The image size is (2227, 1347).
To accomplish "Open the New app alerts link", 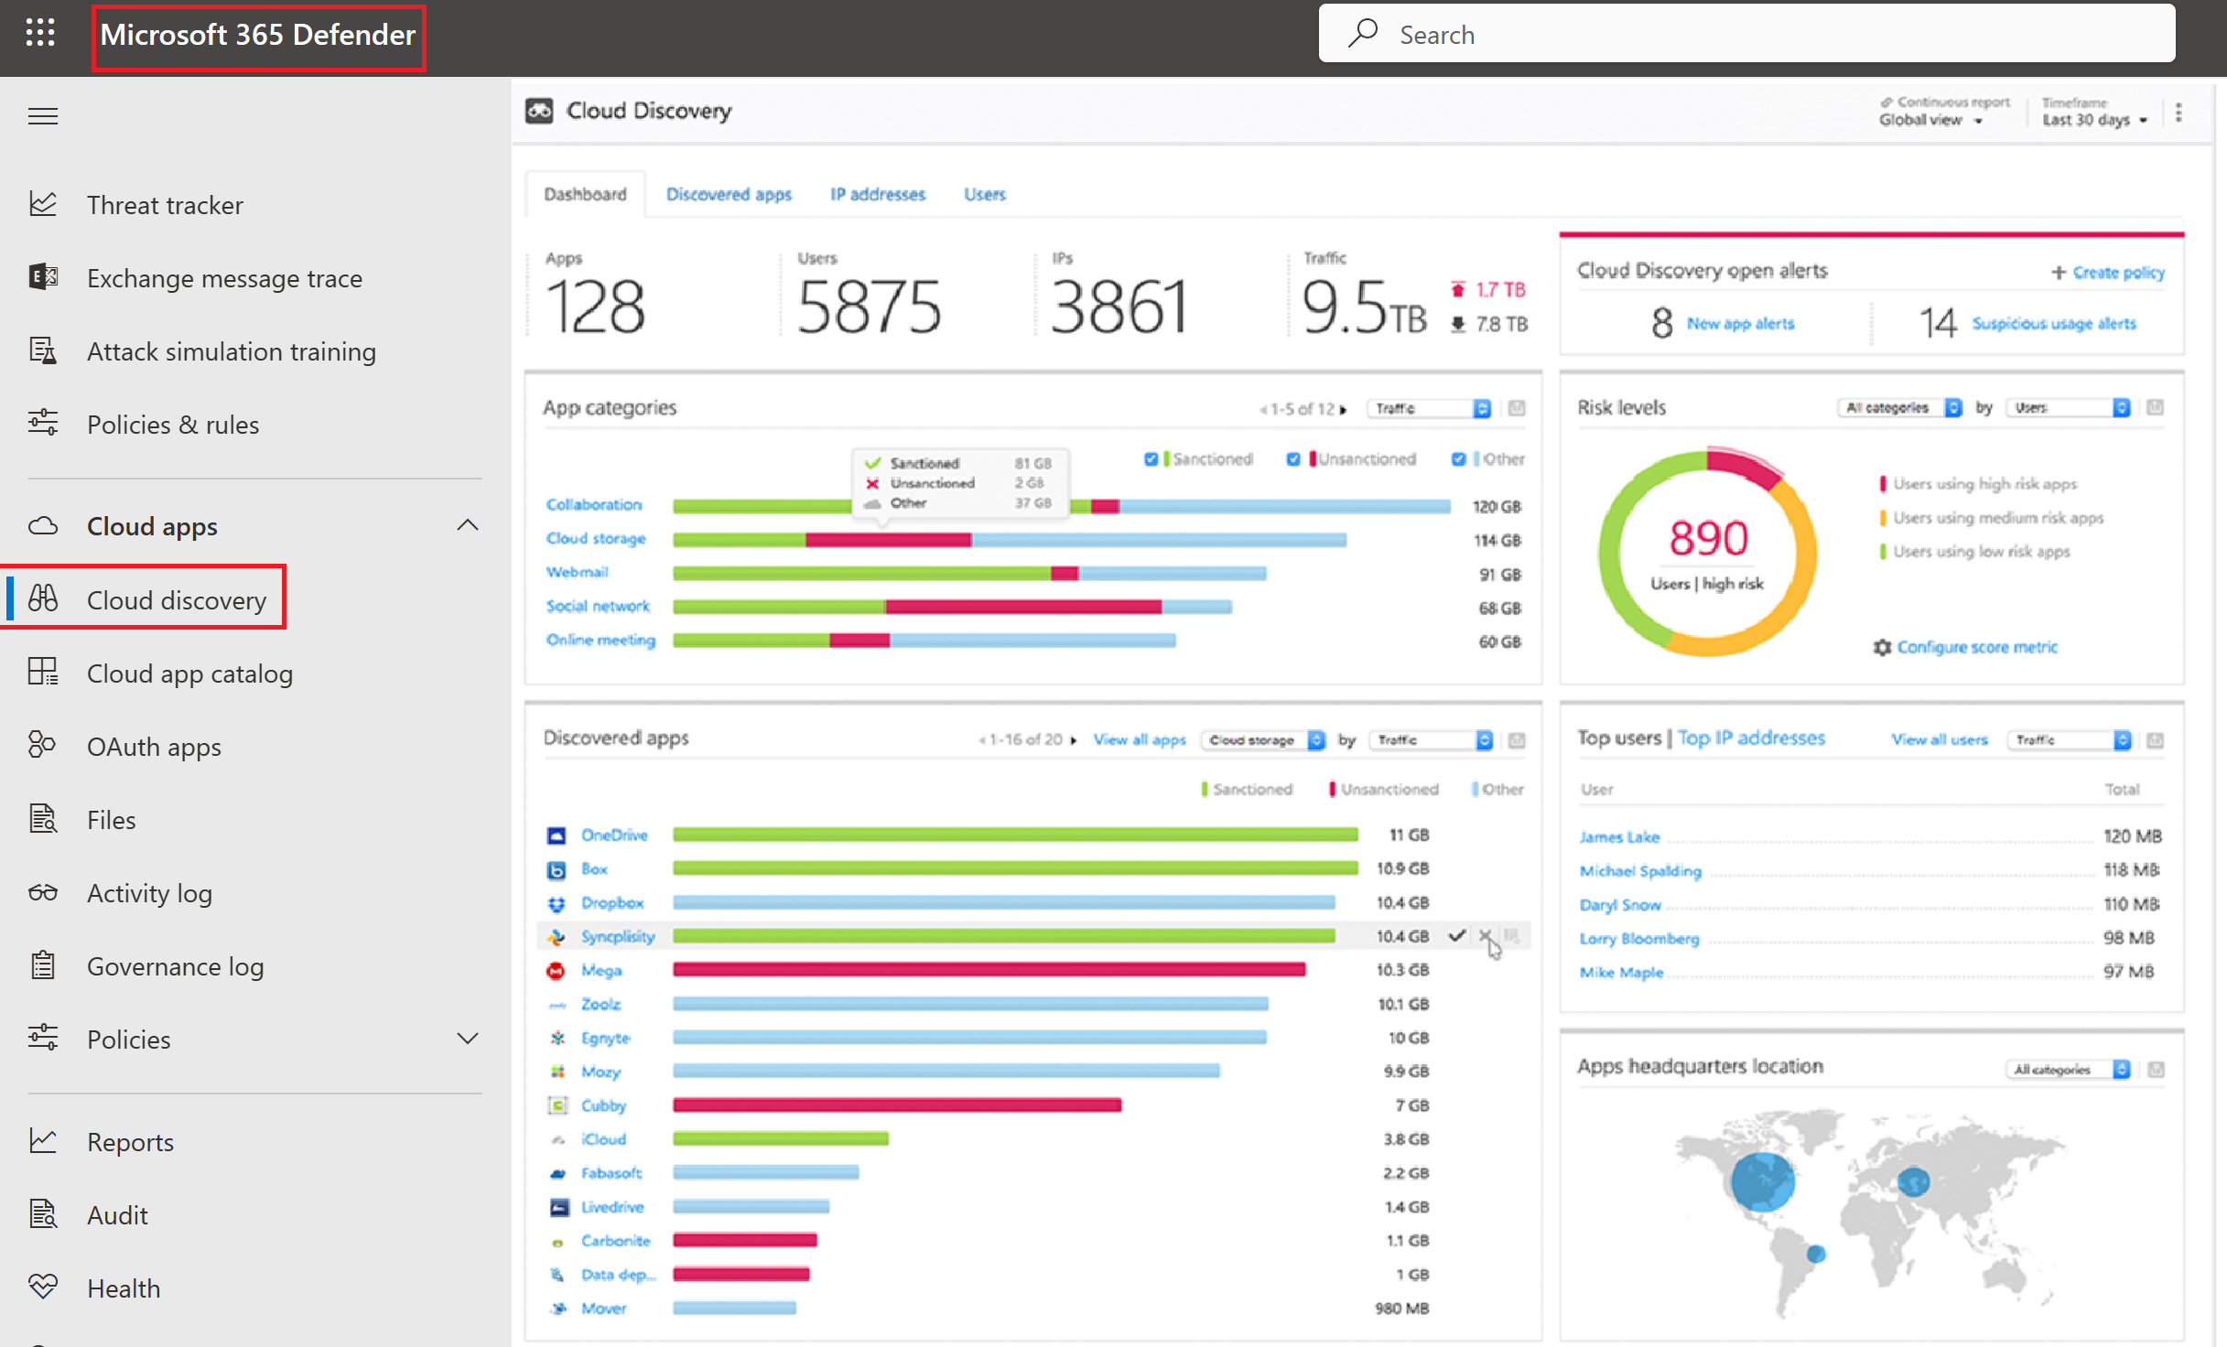I will coord(1740,323).
